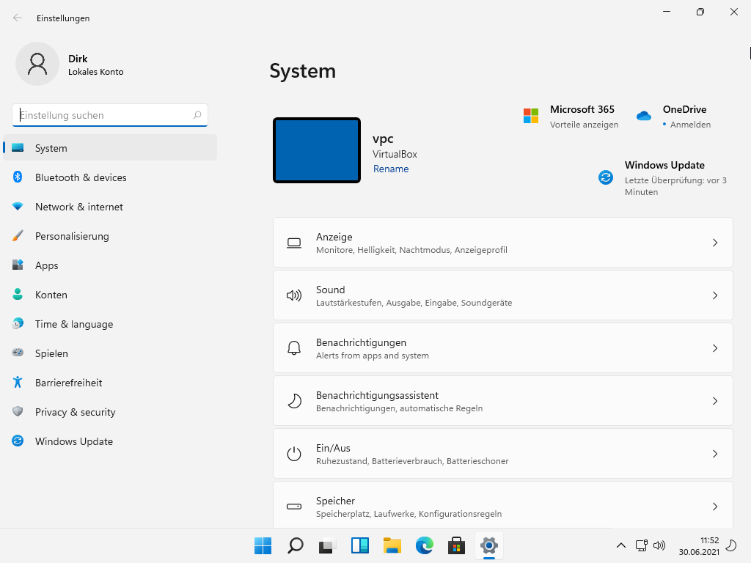The height and width of the screenshot is (563, 751).
Task: Open Microsoft Edge from the taskbar
Action: coord(425,545)
